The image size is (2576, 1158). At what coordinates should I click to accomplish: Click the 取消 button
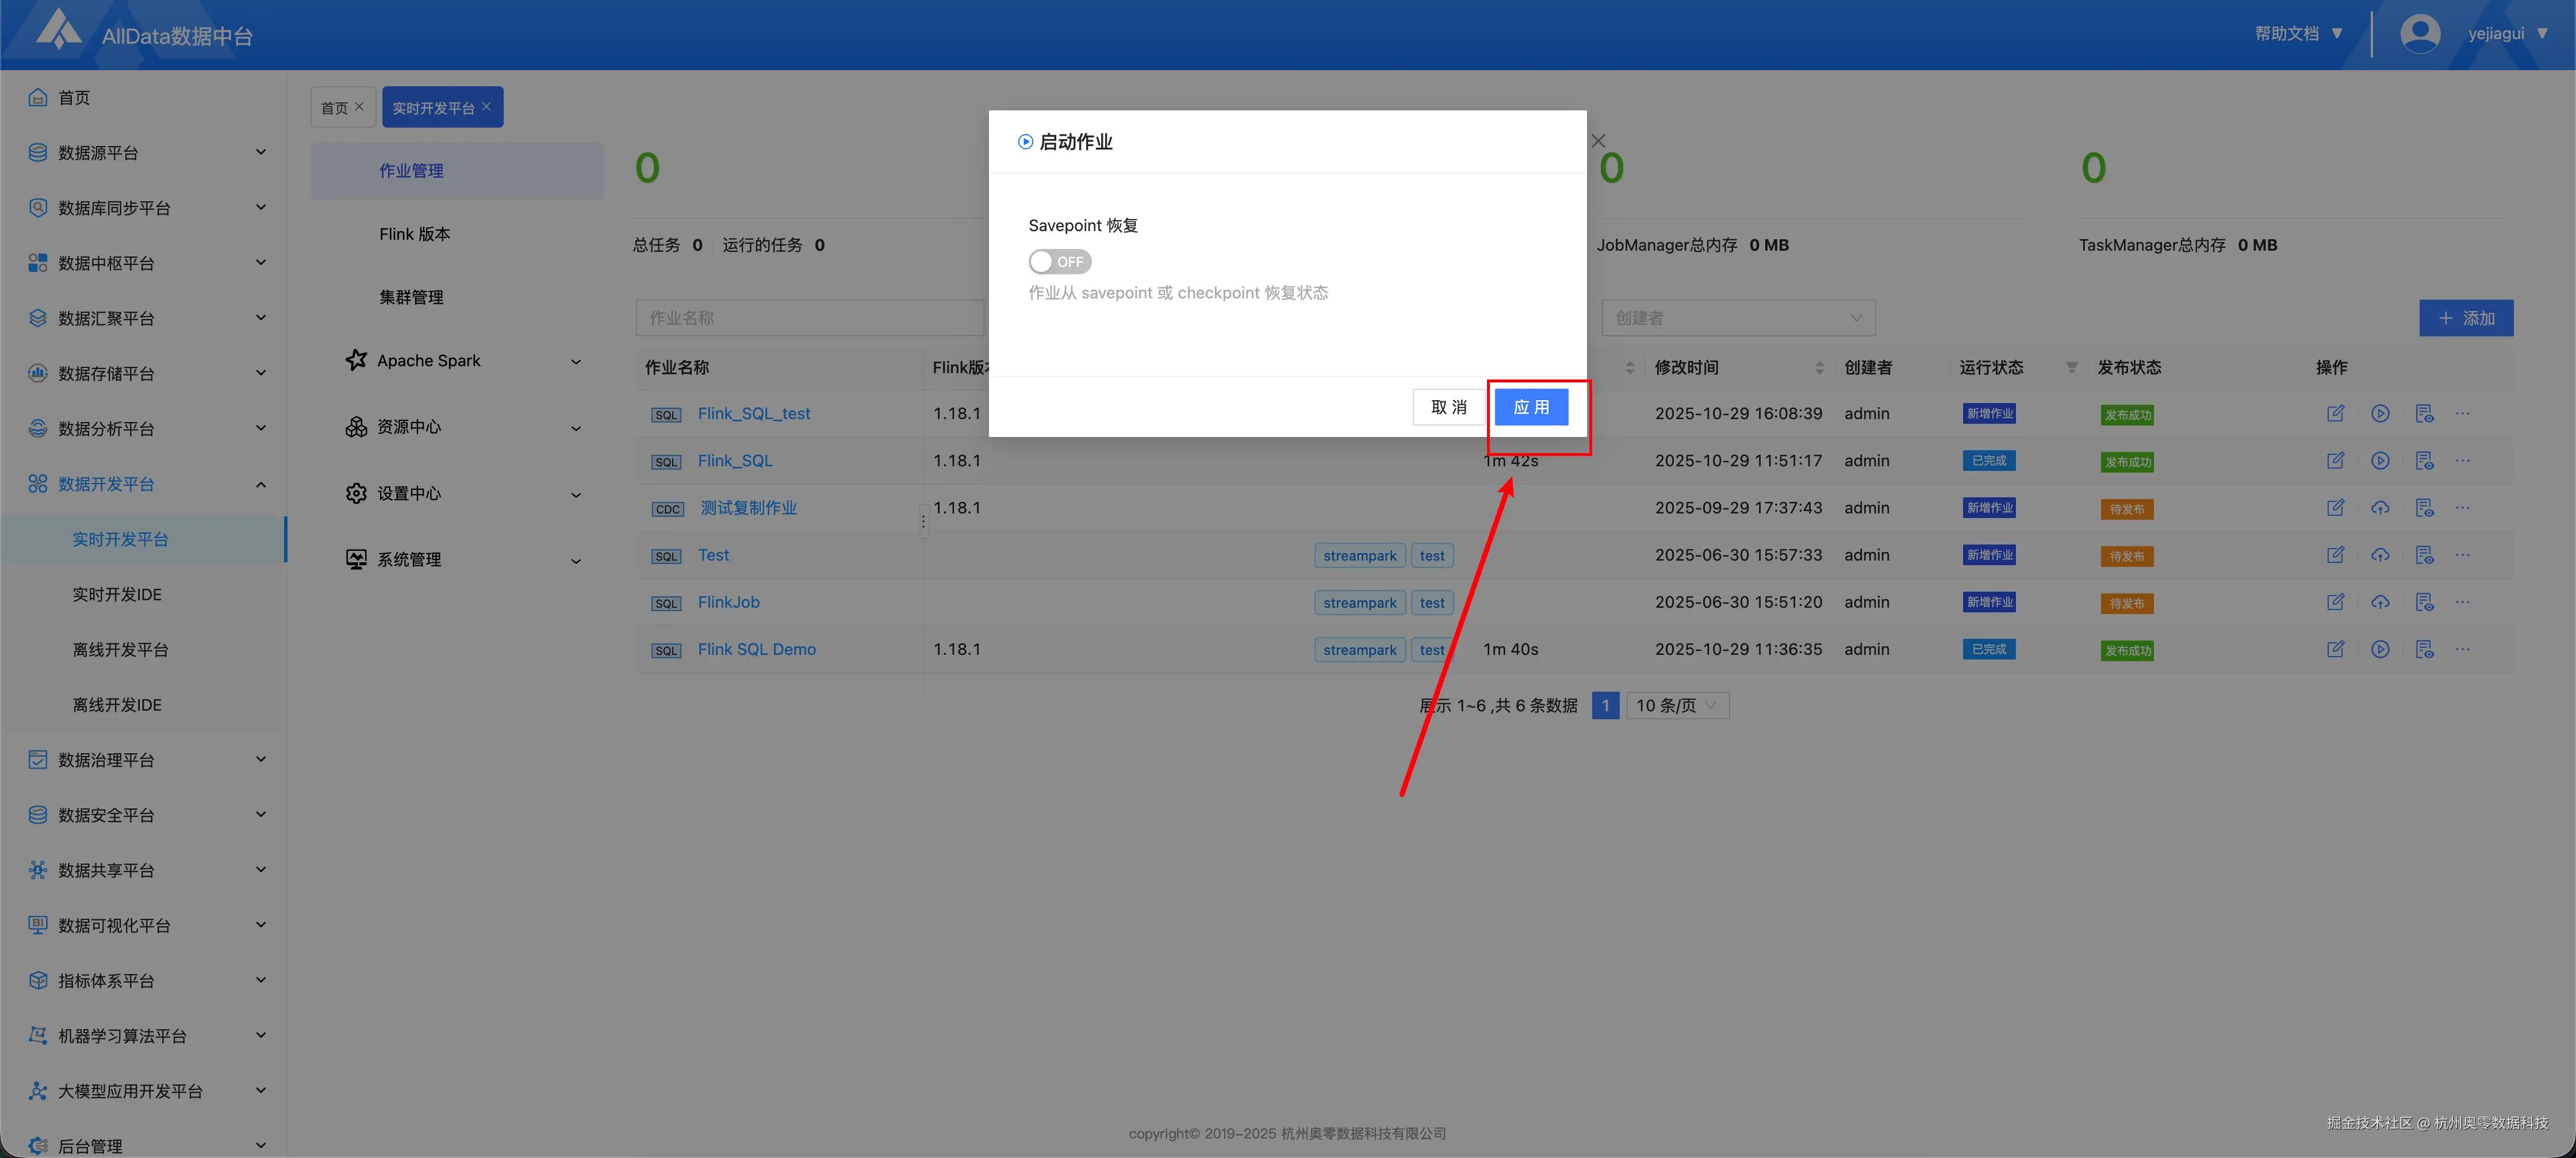(x=1448, y=407)
